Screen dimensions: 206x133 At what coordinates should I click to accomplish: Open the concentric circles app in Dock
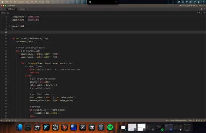click(x=55, y=127)
